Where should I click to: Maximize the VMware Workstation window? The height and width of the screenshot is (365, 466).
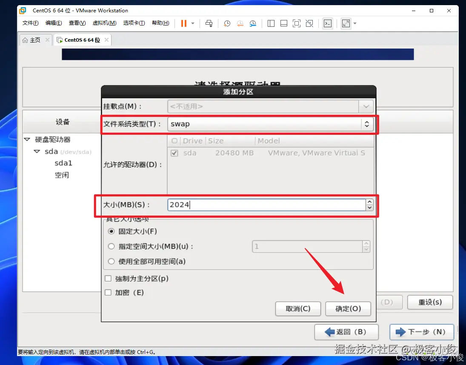click(432, 10)
